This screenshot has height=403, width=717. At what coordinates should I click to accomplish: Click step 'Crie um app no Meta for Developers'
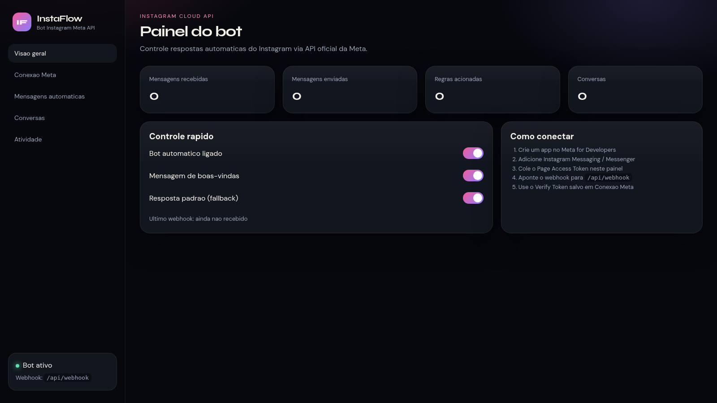(x=567, y=150)
